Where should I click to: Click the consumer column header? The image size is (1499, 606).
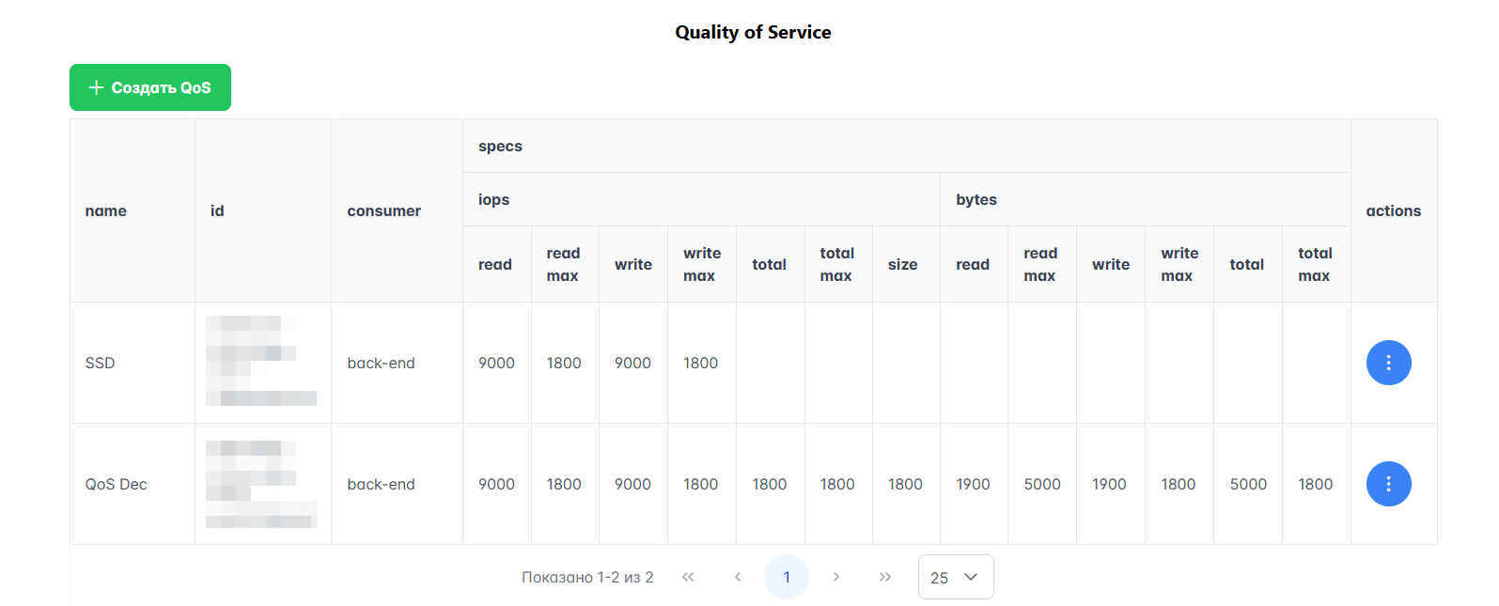click(x=383, y=211)
